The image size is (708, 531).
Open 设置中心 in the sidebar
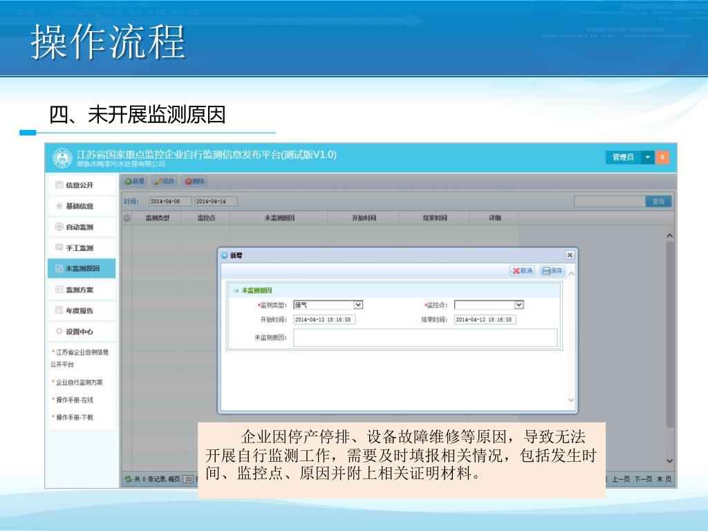[x=82, y=331]
